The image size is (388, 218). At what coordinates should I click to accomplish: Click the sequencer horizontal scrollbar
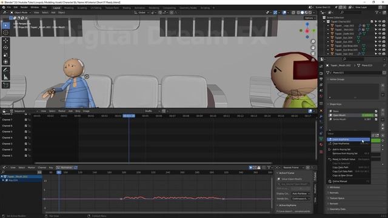coord(153,163)
